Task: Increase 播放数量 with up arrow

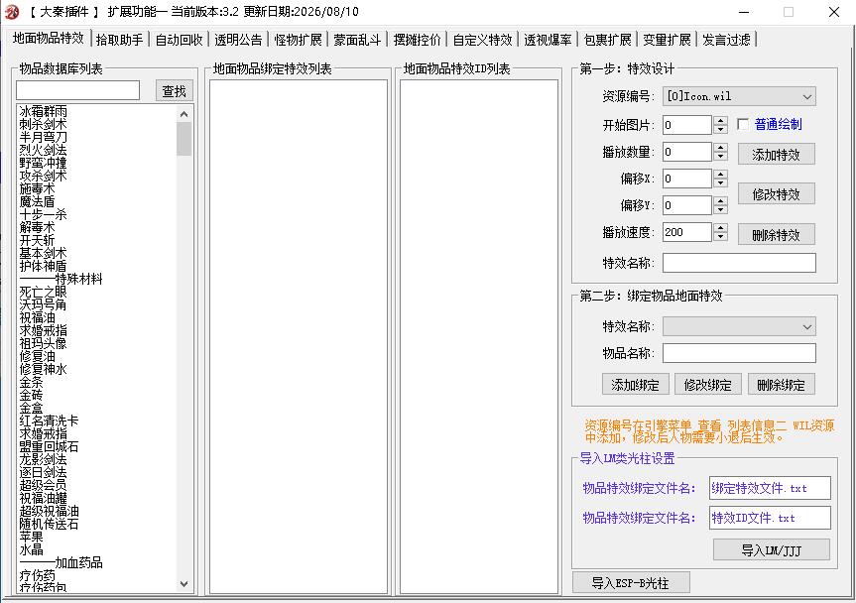Action: (720, 148)
